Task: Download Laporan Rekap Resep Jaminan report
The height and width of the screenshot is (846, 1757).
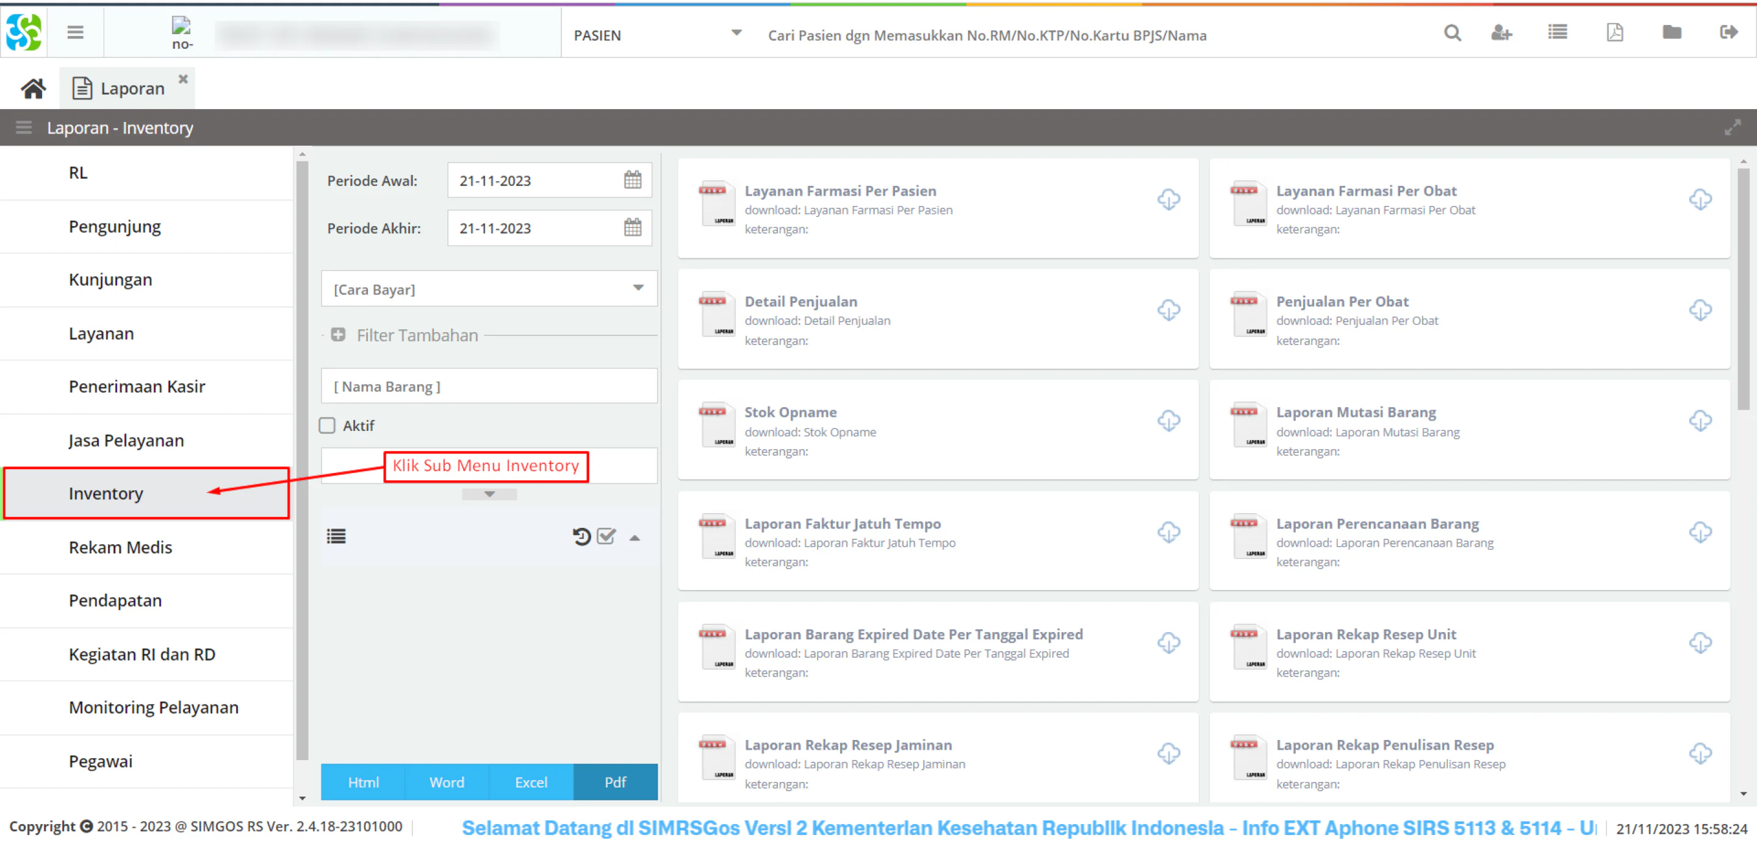Action: [x=1168, y=754]
